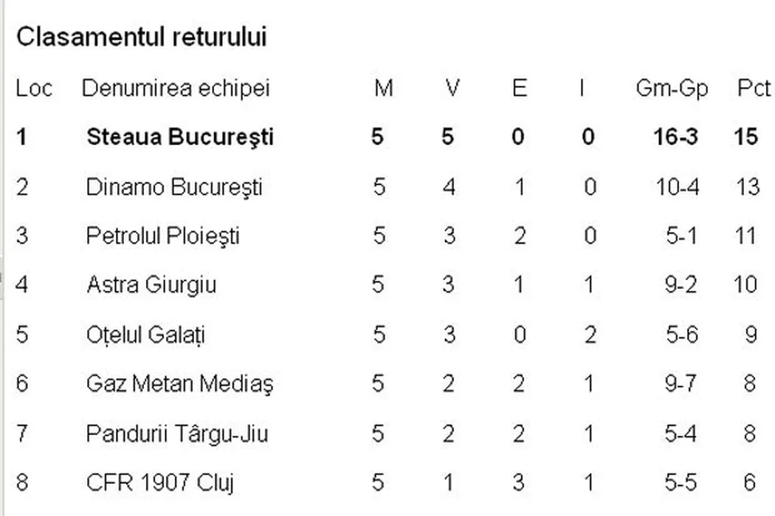Click the 'V' wins column header
This screenshot has height=516, width=775.
(452, 88)
